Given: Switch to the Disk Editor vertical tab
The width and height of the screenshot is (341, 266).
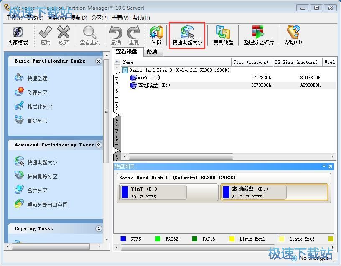Looking at the screenshot, I should 117,133.
